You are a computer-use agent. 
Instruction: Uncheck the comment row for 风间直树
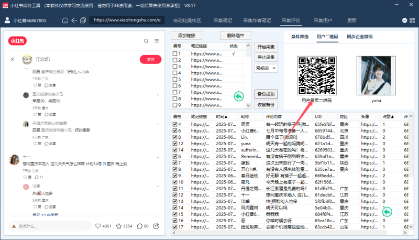[x=175, y=208]
